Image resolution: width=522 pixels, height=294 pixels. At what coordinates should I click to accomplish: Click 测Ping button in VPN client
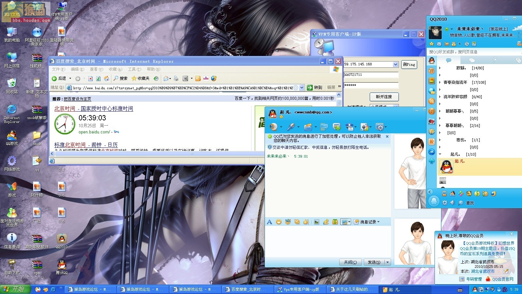pos(409,64)
